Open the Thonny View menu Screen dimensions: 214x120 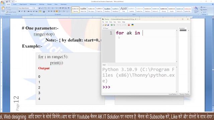tap(111, 22)
